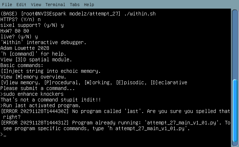The width and height of the screenshot is (239, 147).
Task: Click the empty scrollbar track above the thumb
Action: pos(236,43)
